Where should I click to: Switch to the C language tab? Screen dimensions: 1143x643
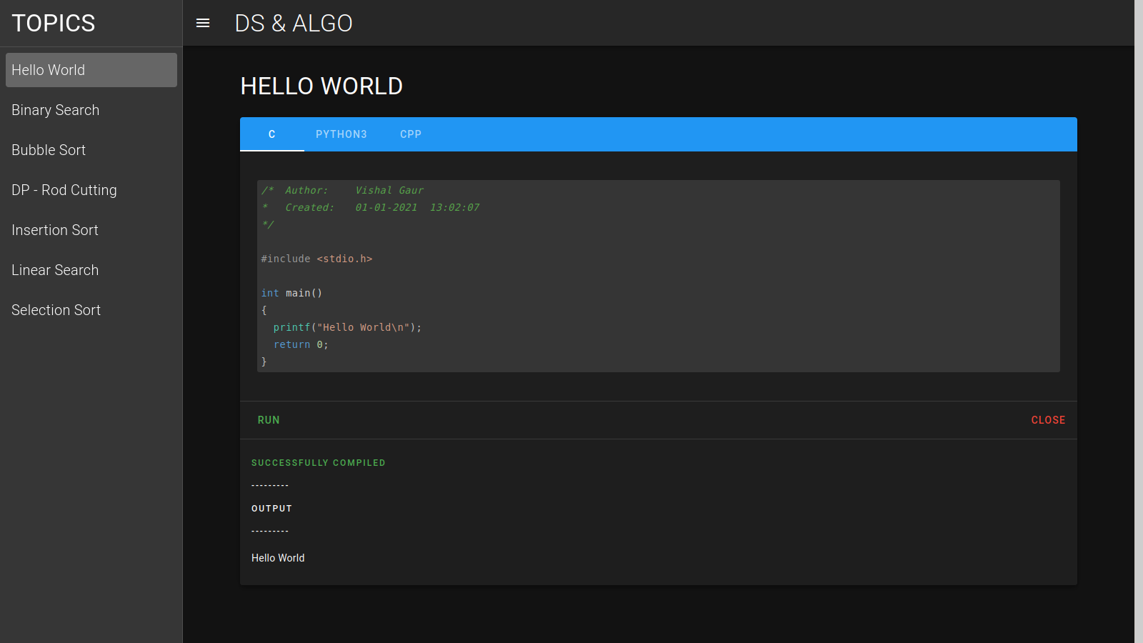pyautogui.click(x=272, y=134)
